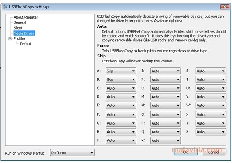Confirm settings with the OK button
232x163 pixels.
(x=186, y=152)
